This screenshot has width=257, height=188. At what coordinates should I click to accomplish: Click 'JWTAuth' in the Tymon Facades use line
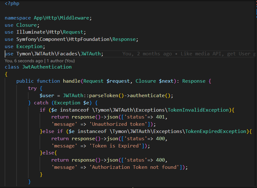click(90, 54)
